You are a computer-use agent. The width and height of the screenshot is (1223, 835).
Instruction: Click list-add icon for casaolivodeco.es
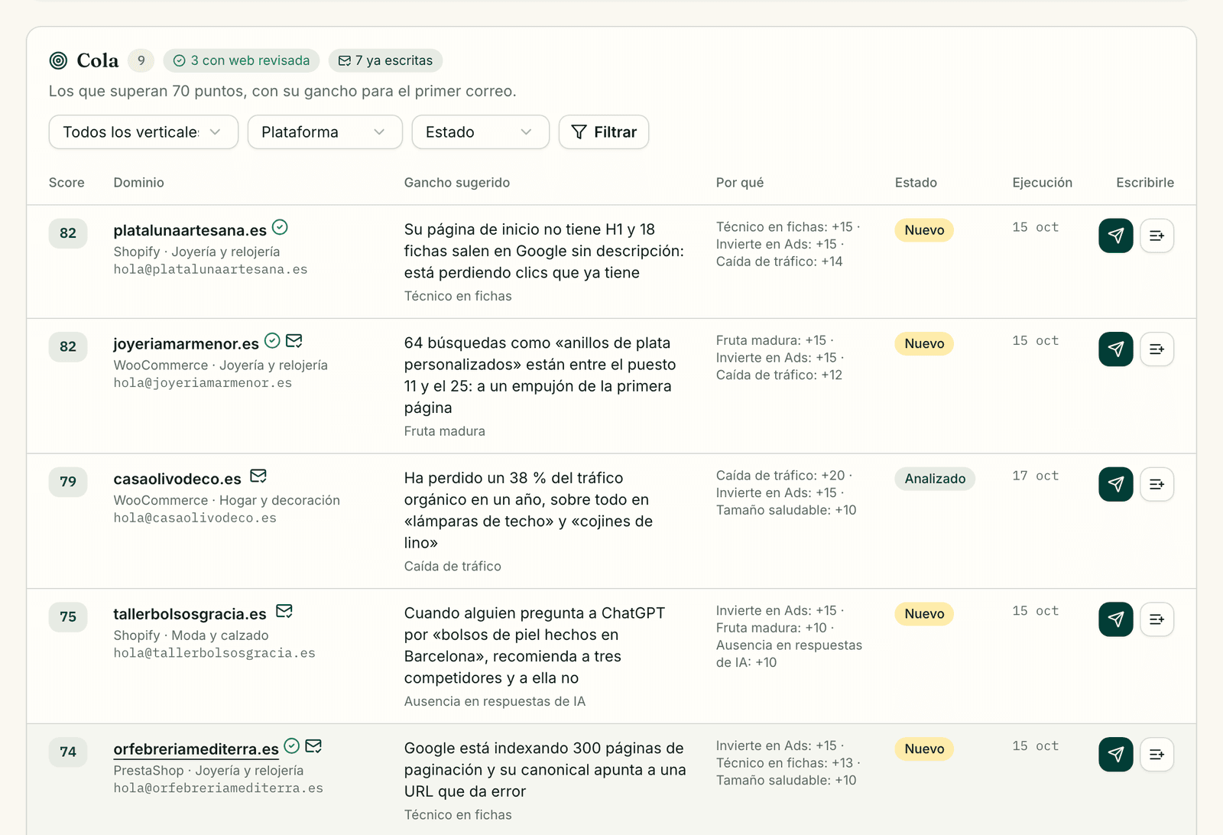coord(1156,484)
